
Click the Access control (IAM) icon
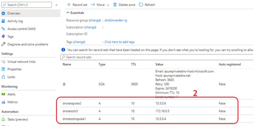3,29
